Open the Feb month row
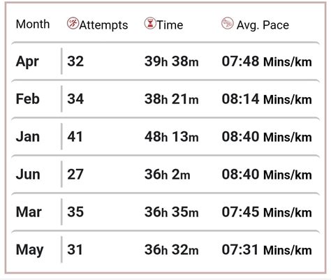This screenshot has height=280, width=331. [165, 99]
